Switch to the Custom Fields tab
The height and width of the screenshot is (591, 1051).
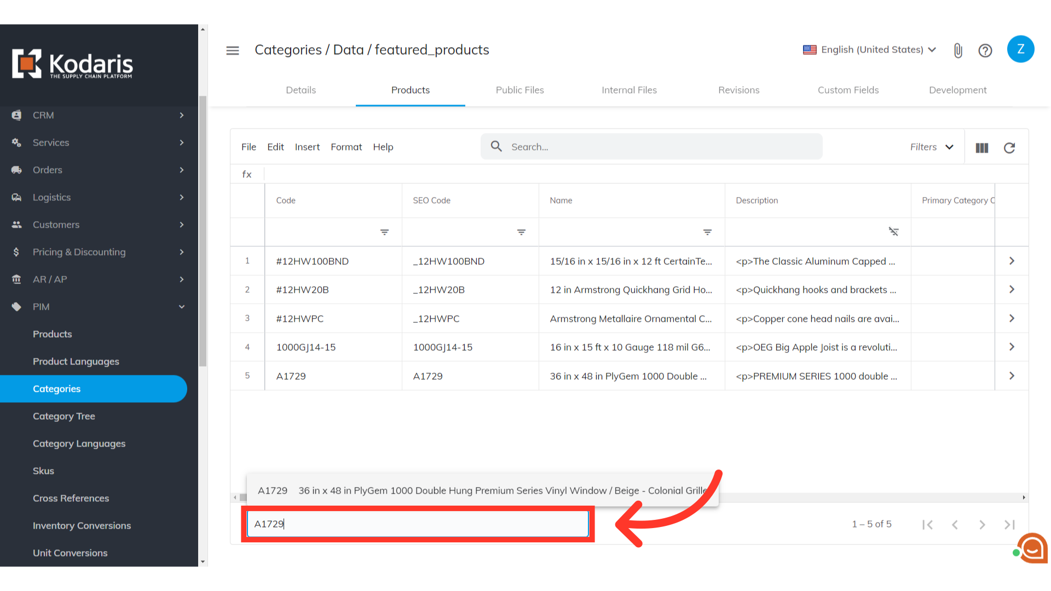[848, 90]
